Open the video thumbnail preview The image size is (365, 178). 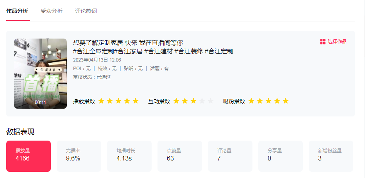pos(40,73)
